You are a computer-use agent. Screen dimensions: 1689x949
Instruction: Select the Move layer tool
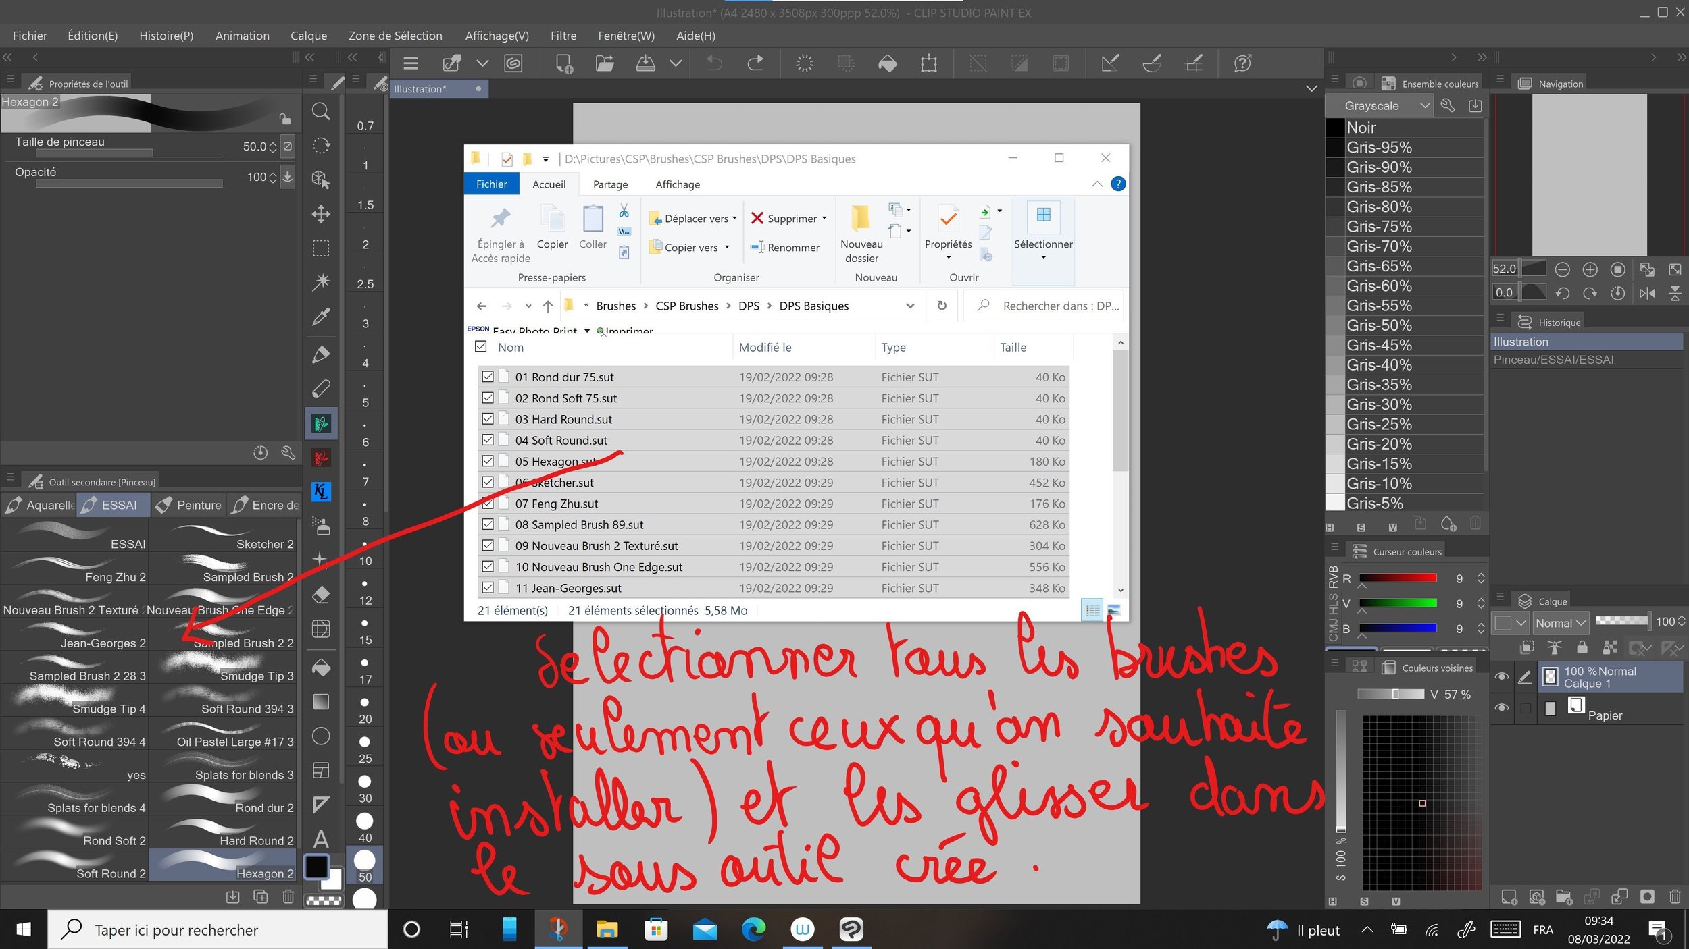321,215
